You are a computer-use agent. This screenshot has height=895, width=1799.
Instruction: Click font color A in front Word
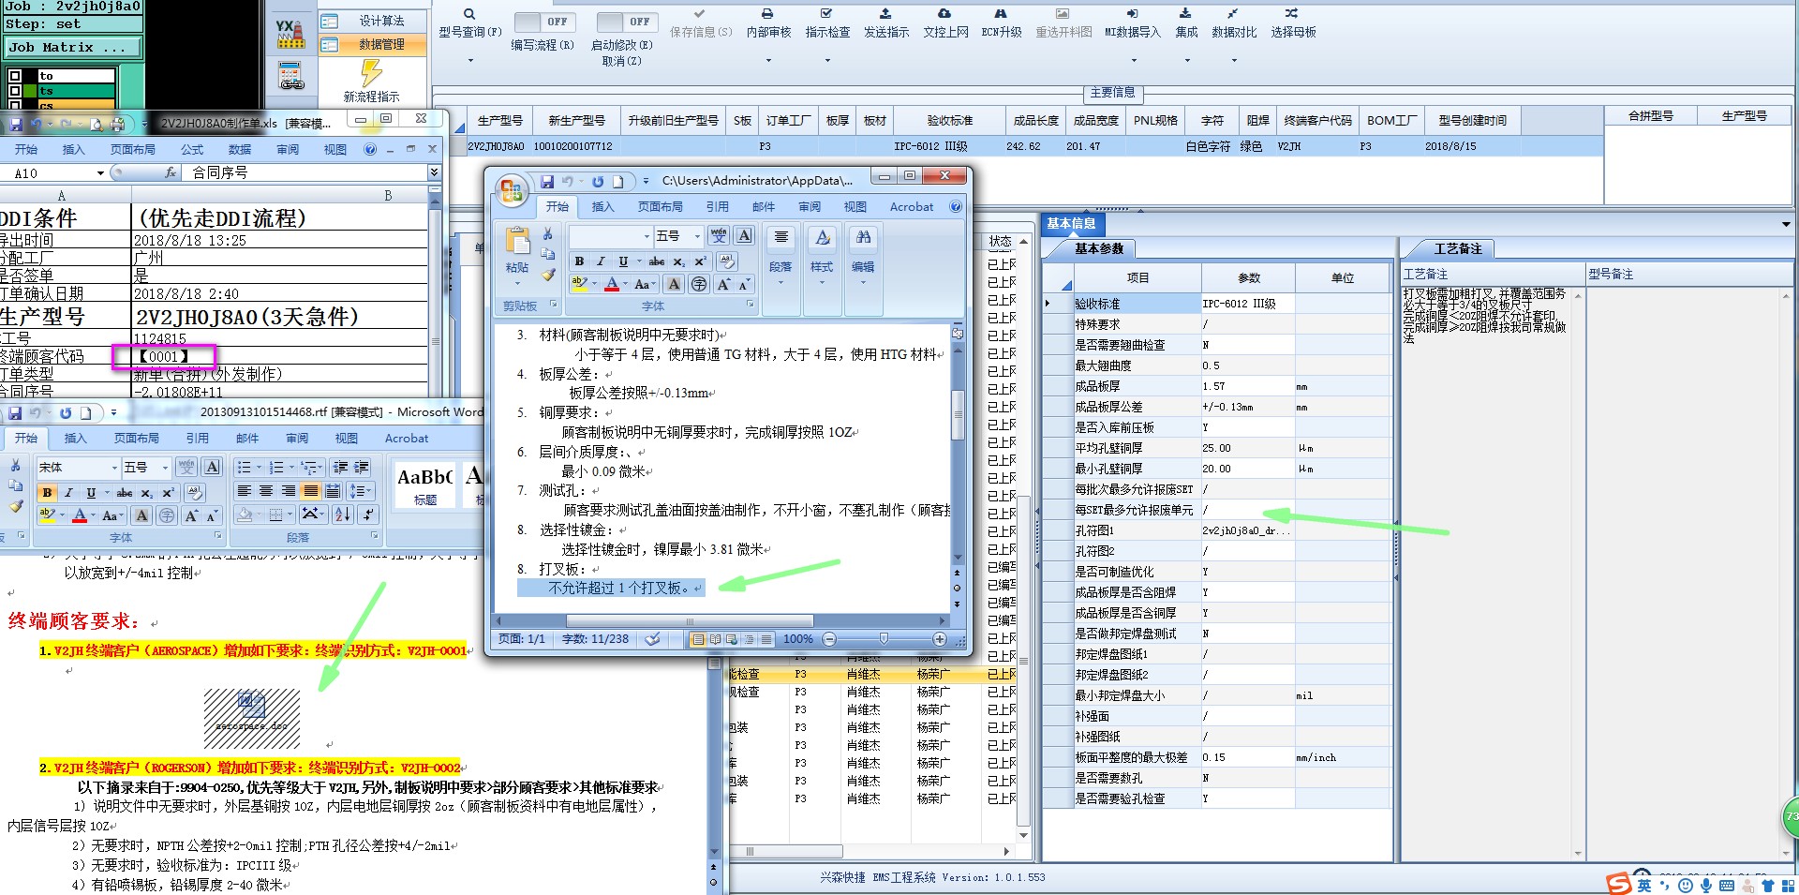[611, 284]
